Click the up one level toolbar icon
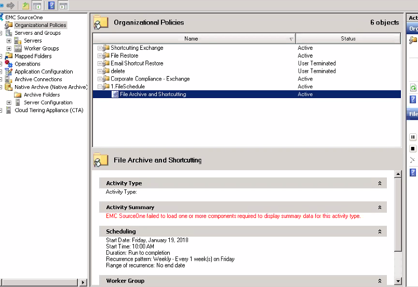 [25, 6]
